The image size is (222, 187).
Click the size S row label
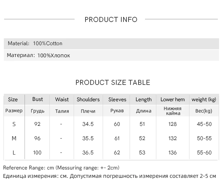(14, 124)
